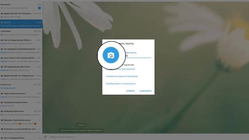This screenshot has width=249, height=140.
Task: Click megaphone icon beside Марафон Управление весом
Action: (x=2, y=120)
